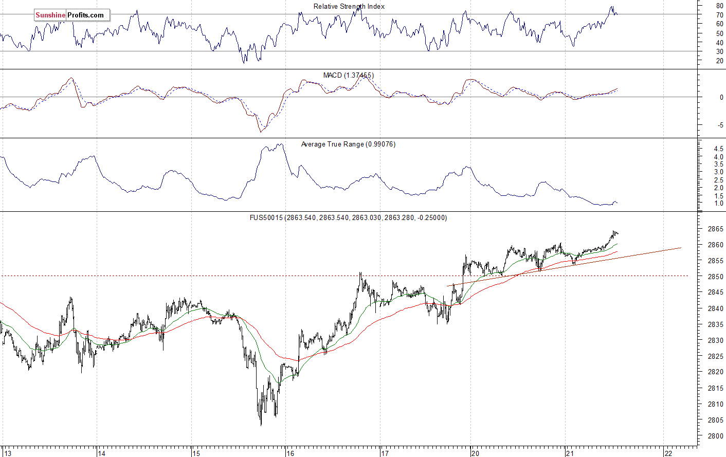Screen dimensions: 726x457
Task: Click ATR axis value 1.0
Action: 719,204
